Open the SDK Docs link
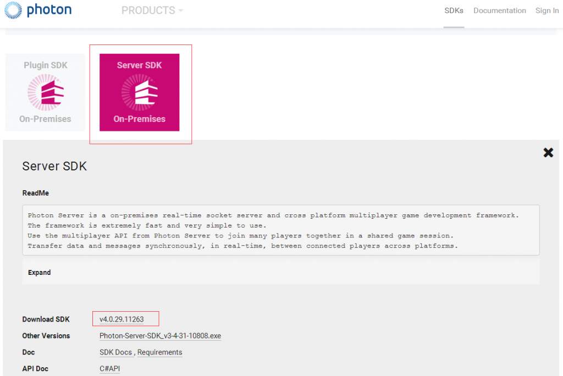Image resolution: width=563 pixels, height=376 pixels. pyautogui.click(x=116, y=352)
